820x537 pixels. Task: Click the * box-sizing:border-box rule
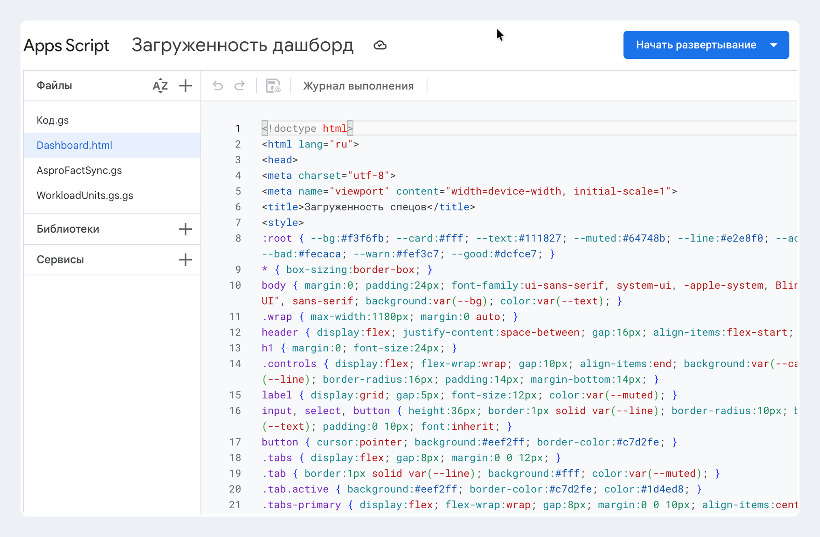347,270
